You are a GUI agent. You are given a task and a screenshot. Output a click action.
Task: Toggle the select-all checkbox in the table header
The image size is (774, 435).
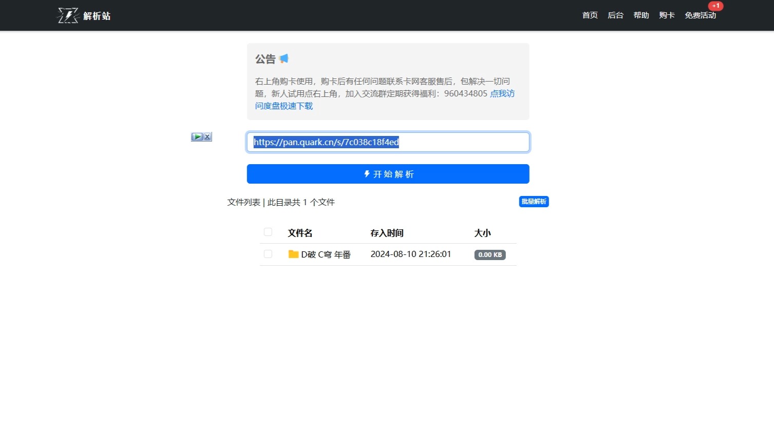pos(268,232)
